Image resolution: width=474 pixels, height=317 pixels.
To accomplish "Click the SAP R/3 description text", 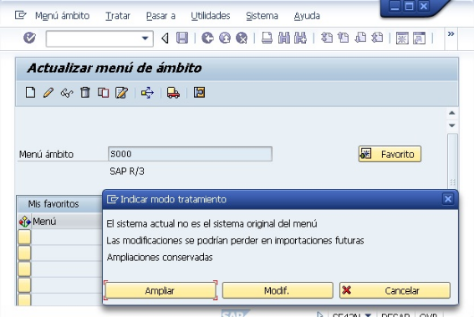I will 127,171.
